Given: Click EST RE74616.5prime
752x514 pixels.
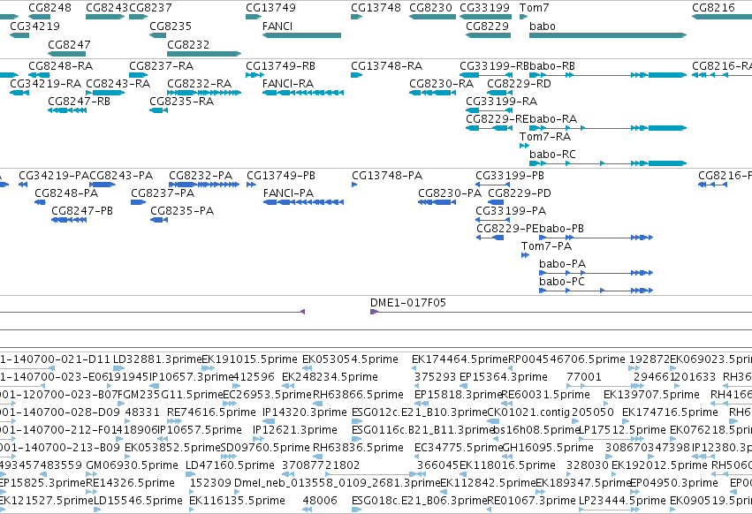Looking at the screenshot, I should 175,421.
